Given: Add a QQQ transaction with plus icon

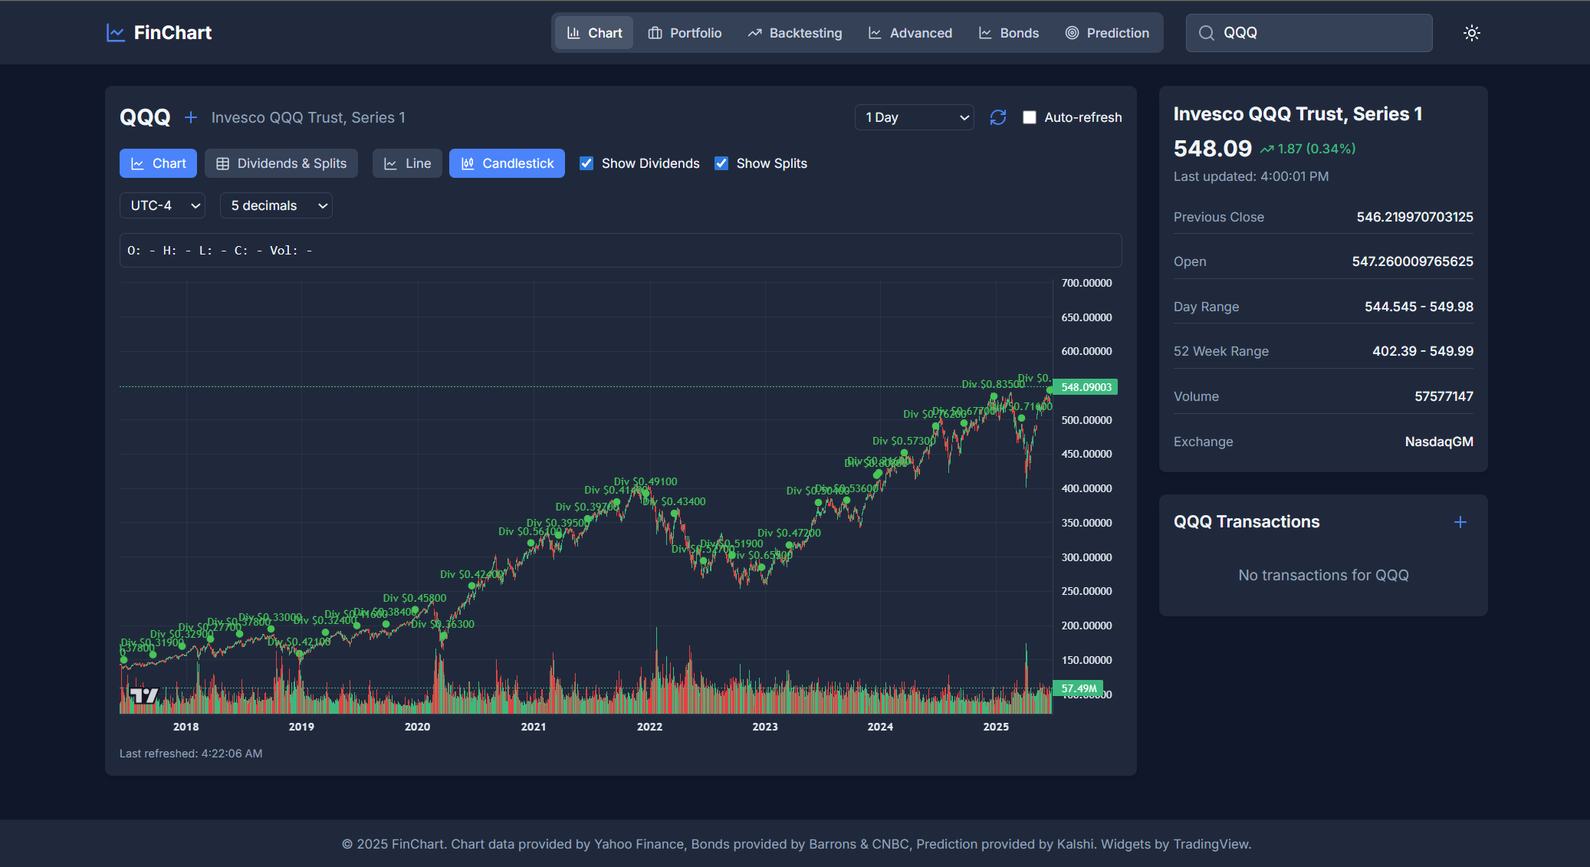Looking at the screenshot, I should 1460,522.
